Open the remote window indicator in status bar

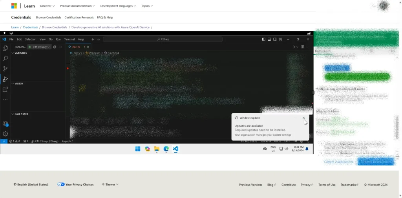[x=4, y=141]
